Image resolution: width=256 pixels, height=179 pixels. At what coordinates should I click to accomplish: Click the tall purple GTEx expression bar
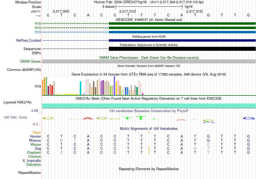click(115, 86)
